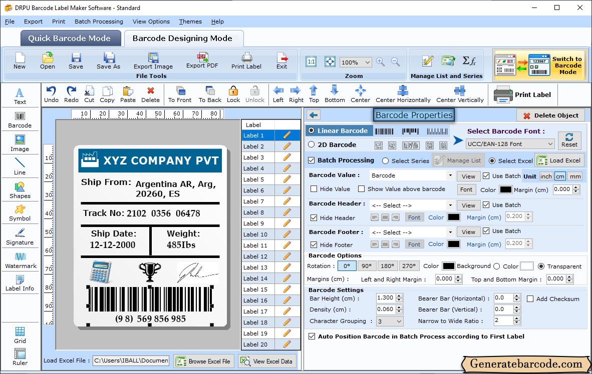Check Show Value above barcode
Viewport: 592px width, 374px height.
click(x=361, y=189)
